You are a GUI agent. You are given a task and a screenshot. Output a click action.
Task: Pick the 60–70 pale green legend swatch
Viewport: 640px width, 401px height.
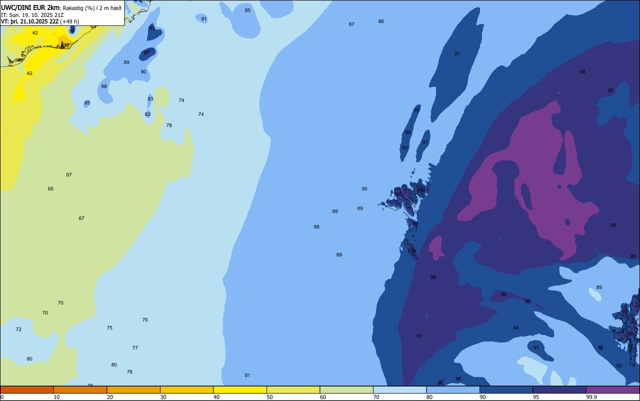tap(346, 389)
